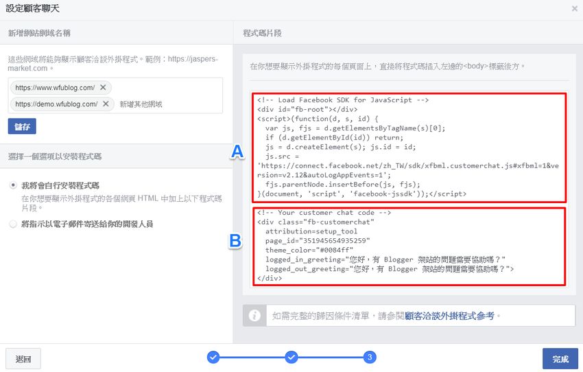Click the 儲存 button
Image resolution: width=583 pixels, height=372 pixels.
(x=22, y=126)
